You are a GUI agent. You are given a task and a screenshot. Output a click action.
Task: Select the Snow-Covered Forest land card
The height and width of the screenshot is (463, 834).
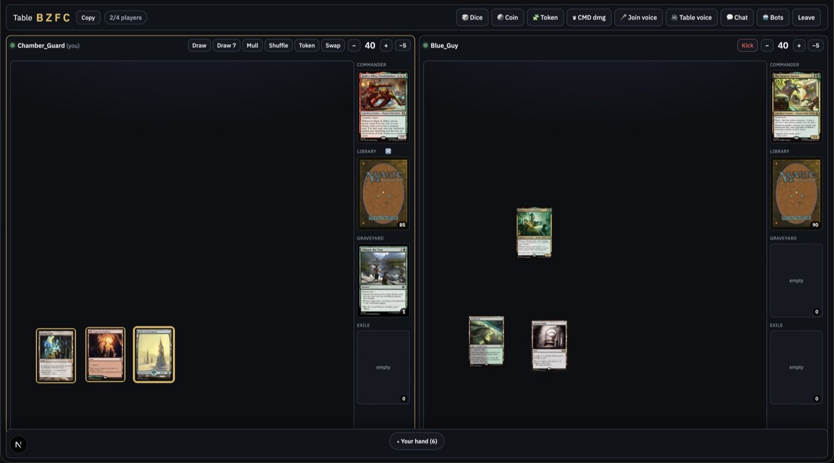(154, 355)
